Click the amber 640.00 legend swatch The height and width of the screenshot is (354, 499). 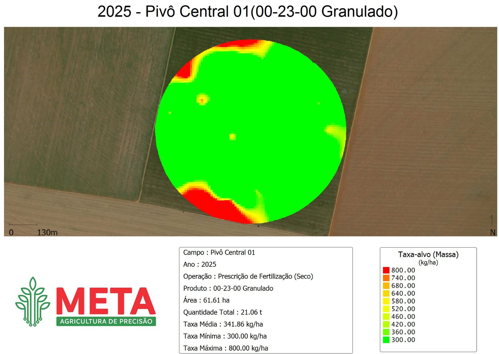click(386, 294)
